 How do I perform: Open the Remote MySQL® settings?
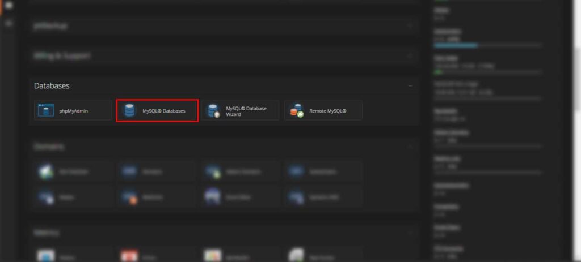click(x=323, y=110)
